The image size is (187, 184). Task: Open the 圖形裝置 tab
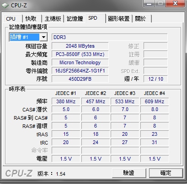point(119,19)
